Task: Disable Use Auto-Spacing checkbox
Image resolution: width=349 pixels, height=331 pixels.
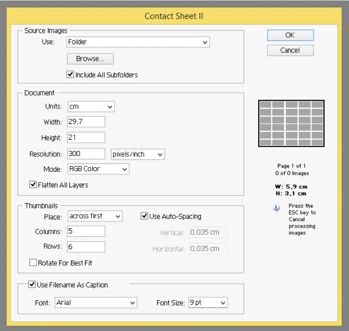Action: pyautogui.click(x=144, y=216)
